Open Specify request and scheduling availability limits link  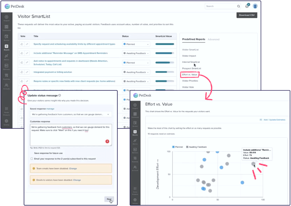pyautogui.click(x=74, y=44)
